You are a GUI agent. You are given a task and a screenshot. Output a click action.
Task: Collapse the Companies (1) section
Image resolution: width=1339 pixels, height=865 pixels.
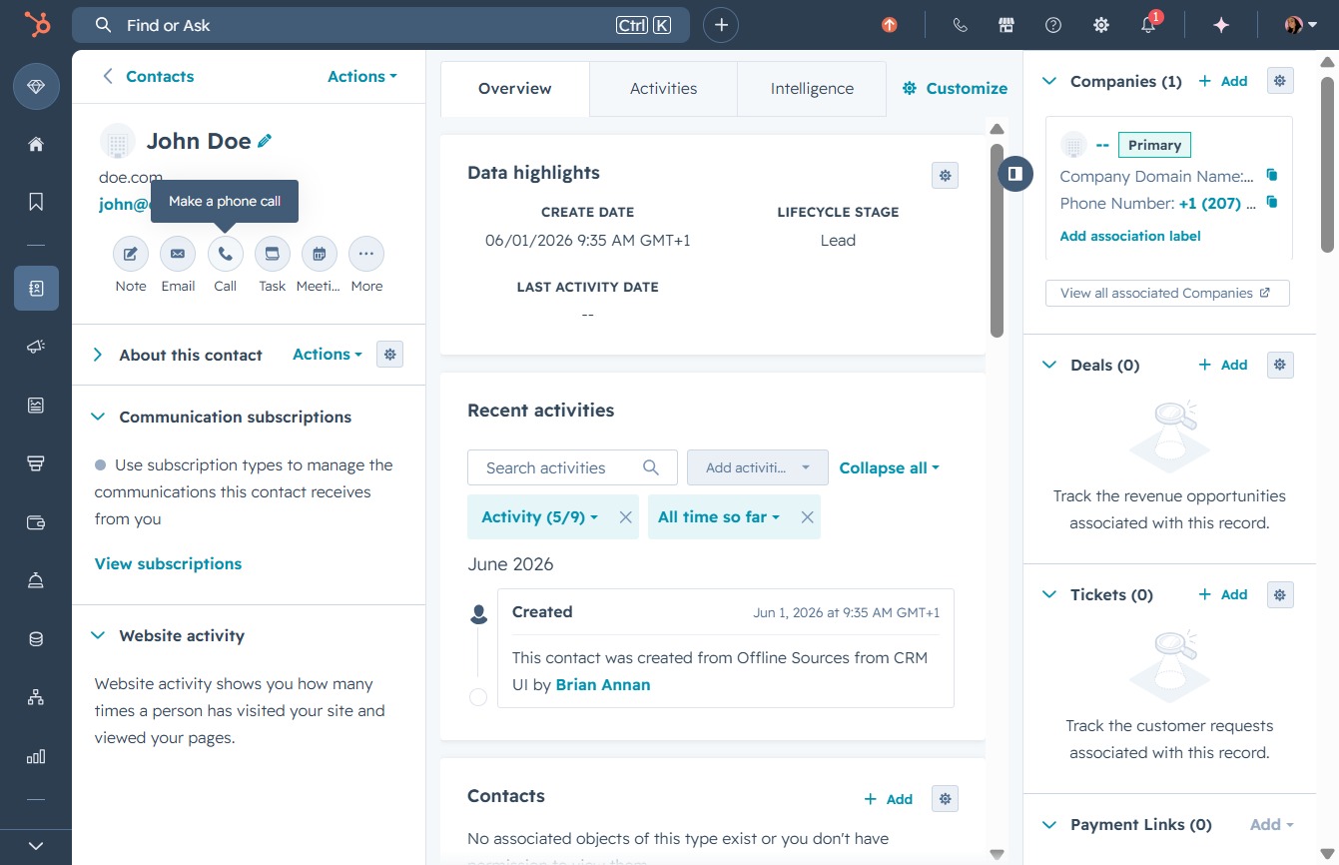coord(1049,81)
